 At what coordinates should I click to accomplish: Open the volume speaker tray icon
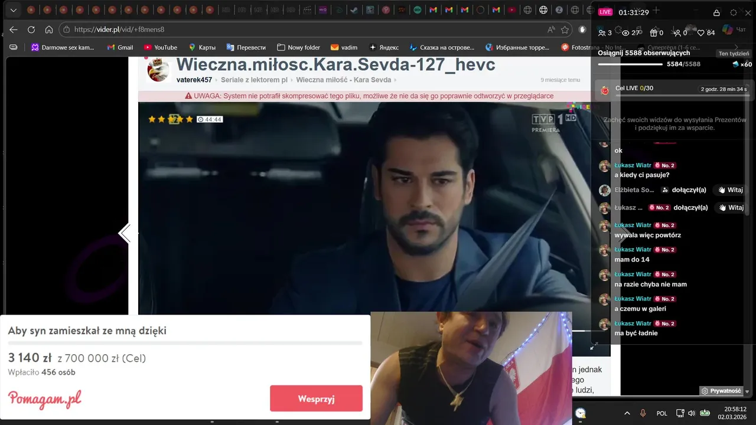(x=692, y=413)
